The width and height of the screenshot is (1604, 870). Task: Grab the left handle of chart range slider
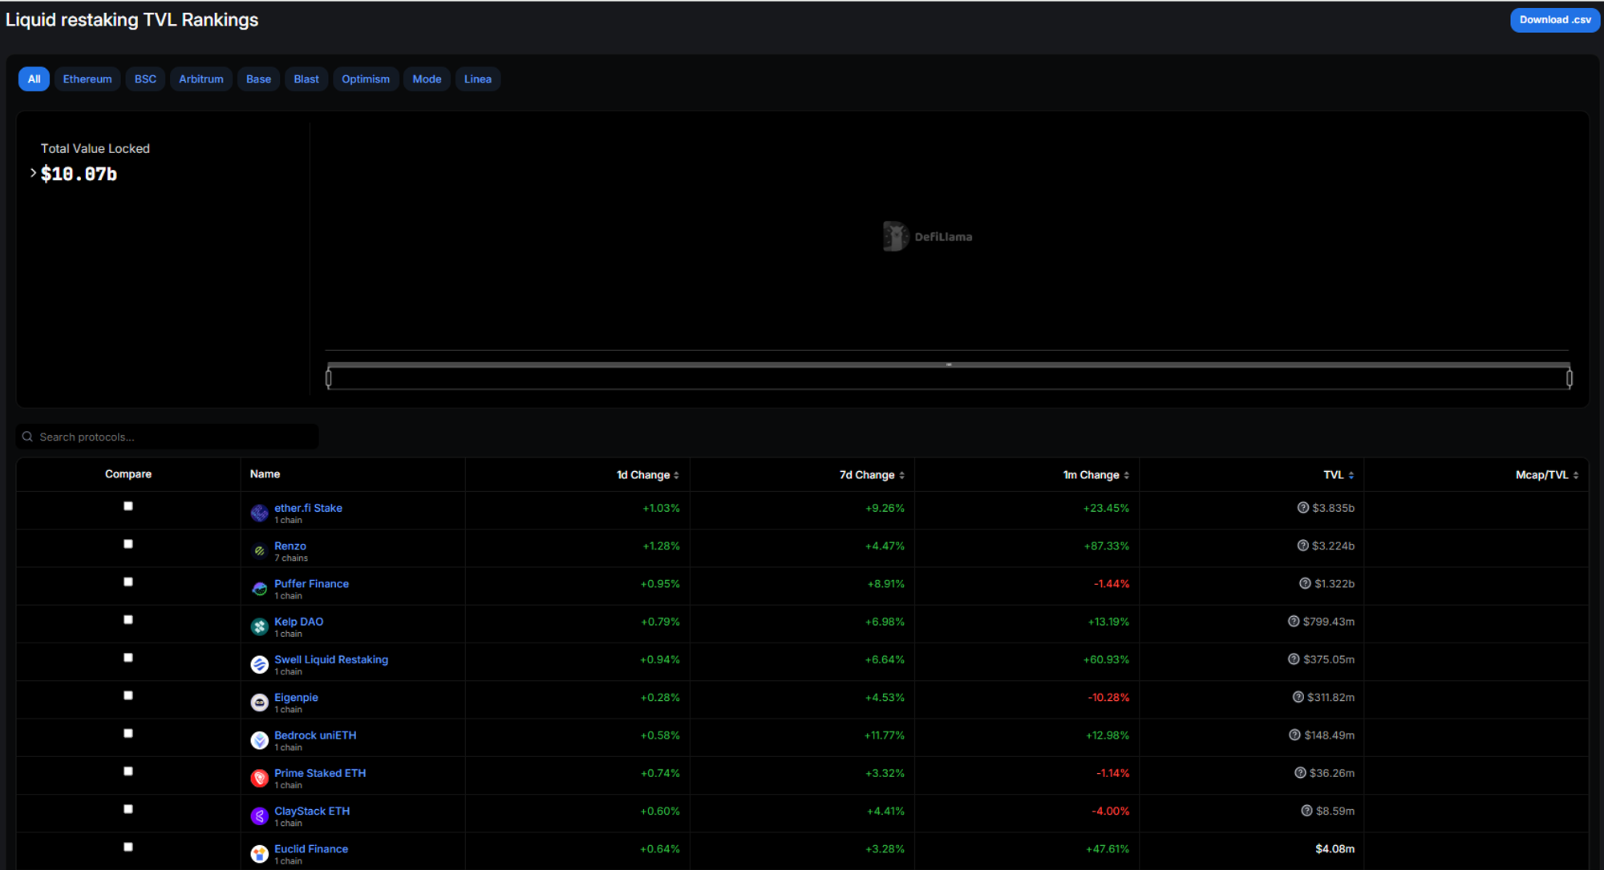pyautogui.click(x=329, y=378)
